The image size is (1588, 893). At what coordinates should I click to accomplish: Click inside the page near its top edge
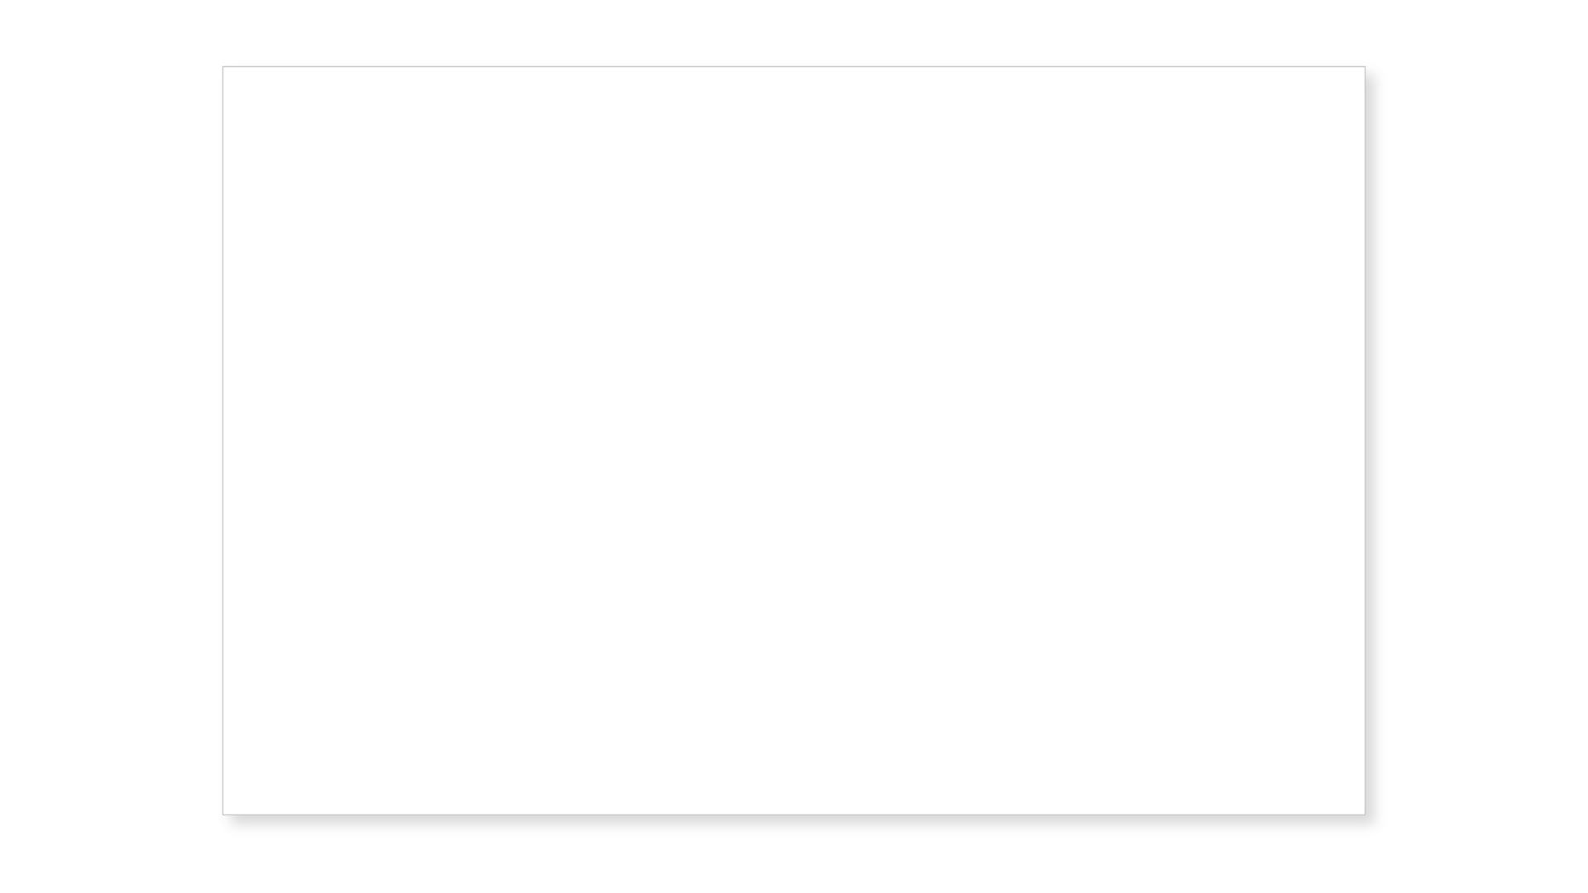point(794,83)
